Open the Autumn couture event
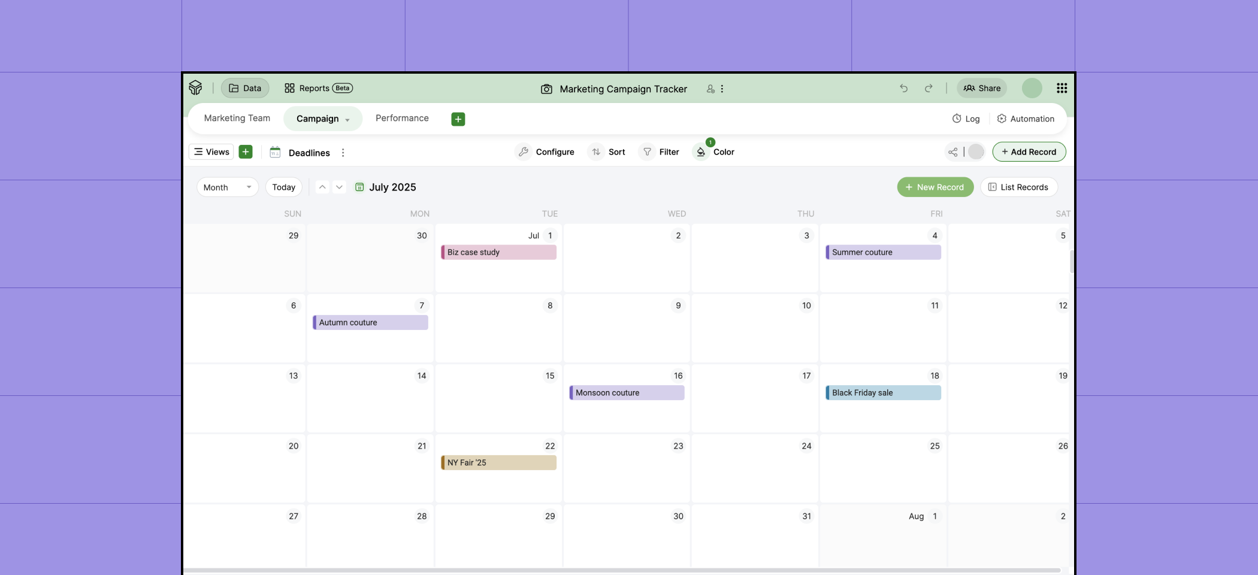 coord(370,322)
